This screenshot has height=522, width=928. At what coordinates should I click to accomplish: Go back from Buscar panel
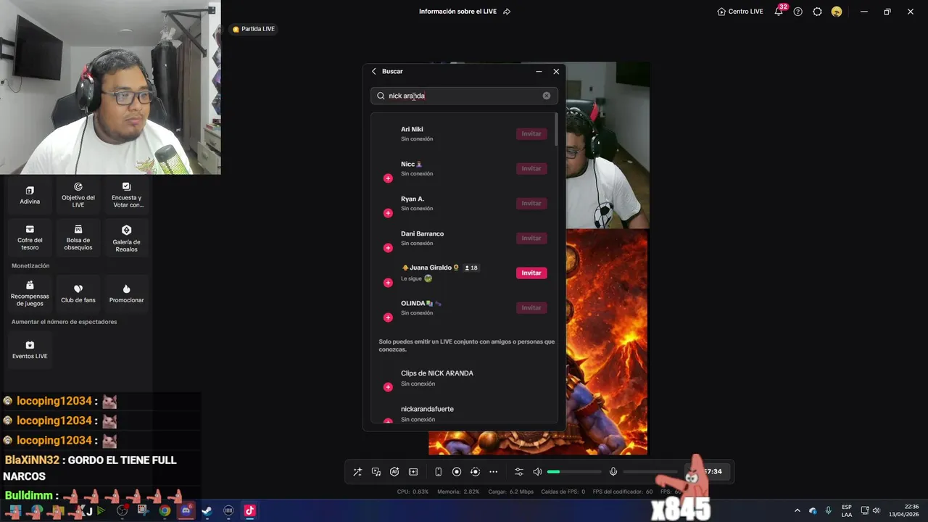[x=374, y=71]
